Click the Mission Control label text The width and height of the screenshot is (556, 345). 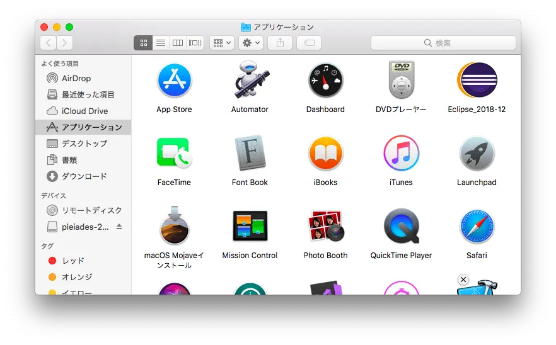[250, 256]
